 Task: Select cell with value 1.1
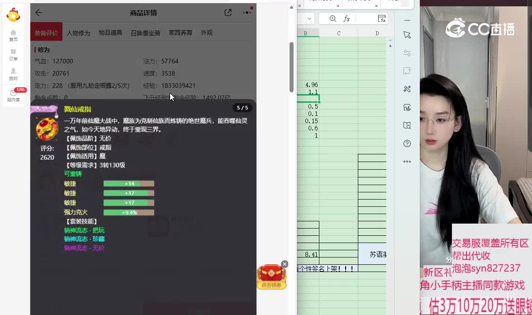(308, 92)
